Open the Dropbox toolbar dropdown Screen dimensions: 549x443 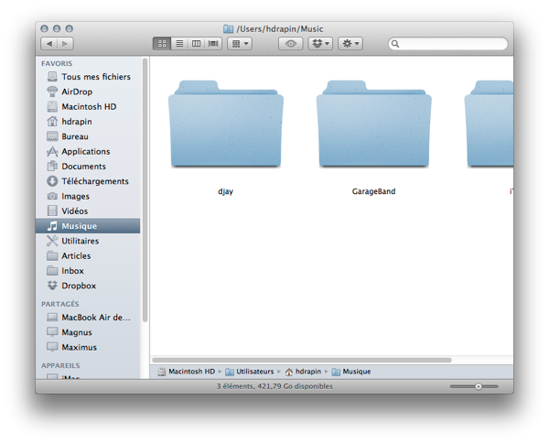coord(320,43)
